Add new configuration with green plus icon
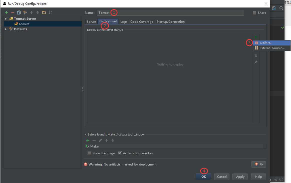Viewport: 291px width, 183px height. click(x=7, y=12)
